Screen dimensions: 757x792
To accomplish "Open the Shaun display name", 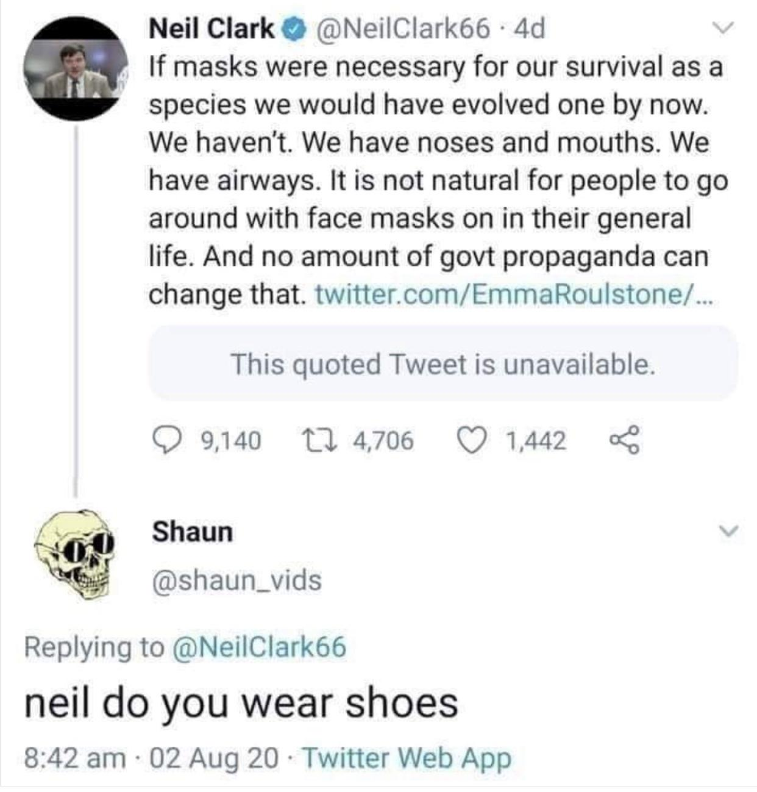I will point(193,531).
